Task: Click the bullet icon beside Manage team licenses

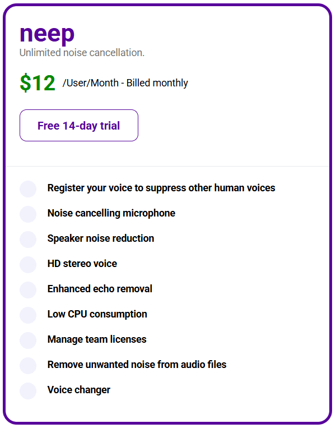Action: (28, 340)
